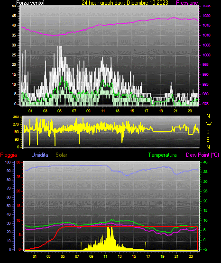Click the E wind direction letter

coord(208,139)
